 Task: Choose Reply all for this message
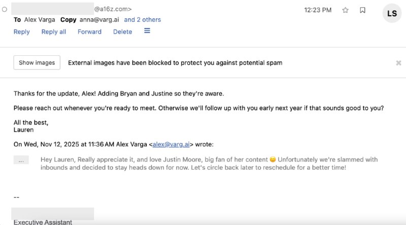(x=54, y=31)
